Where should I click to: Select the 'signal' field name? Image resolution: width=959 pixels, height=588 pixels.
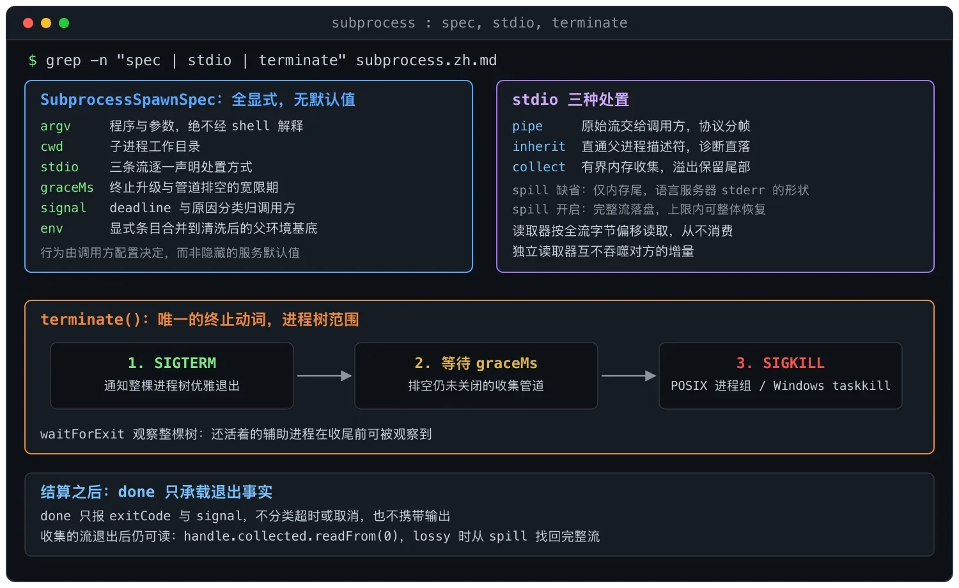coord(63,208)
